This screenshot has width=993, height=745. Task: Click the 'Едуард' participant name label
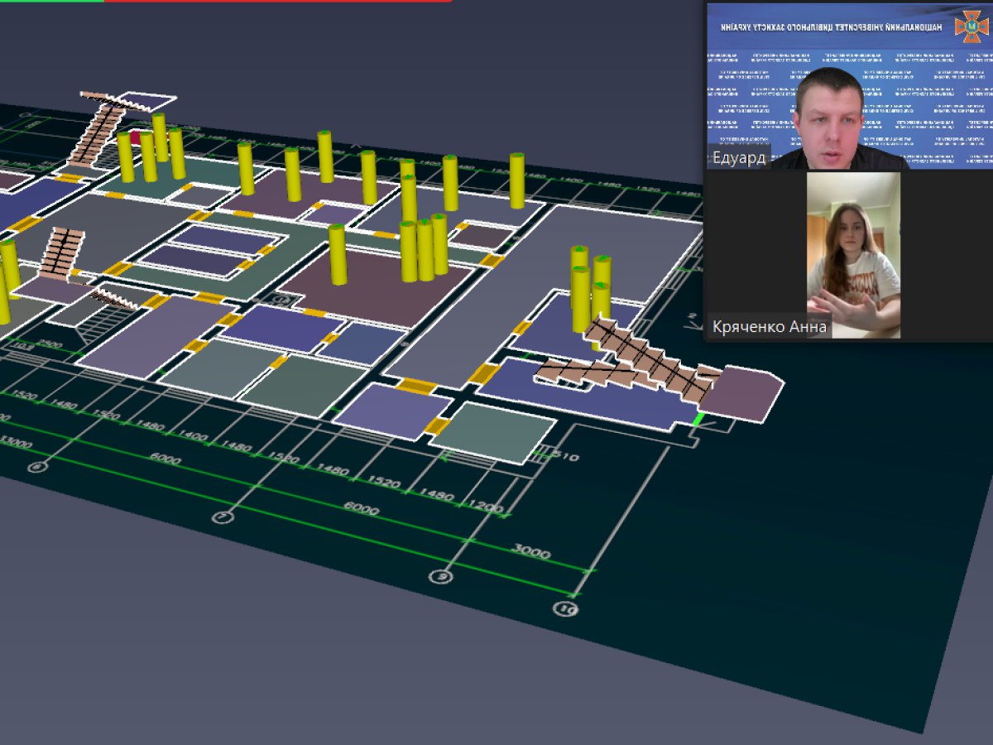point(738,158)
